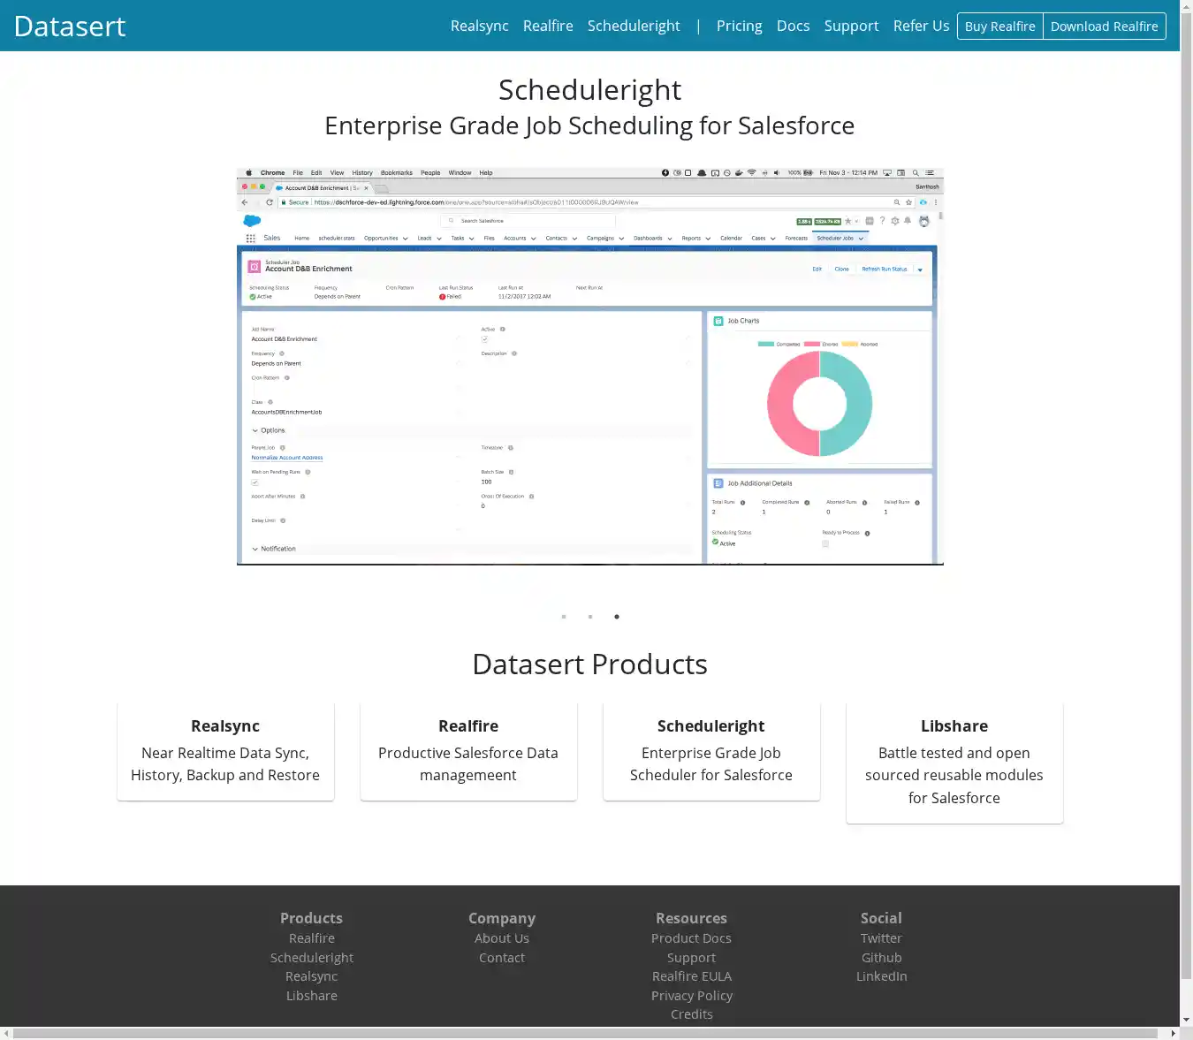Open the Salesforce setup gear icon

894,221
